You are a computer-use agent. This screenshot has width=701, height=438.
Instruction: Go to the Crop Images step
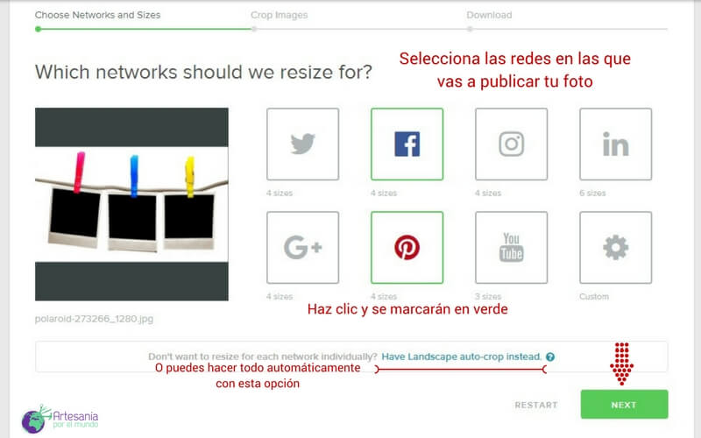tap(279, 15)
